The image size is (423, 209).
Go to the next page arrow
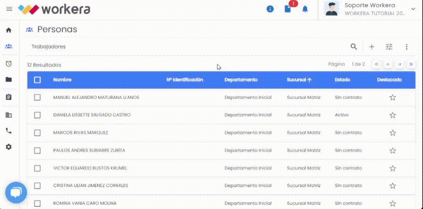(400, 64)
